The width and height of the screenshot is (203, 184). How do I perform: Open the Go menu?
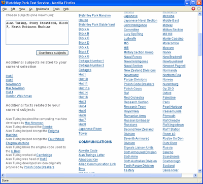30,9
